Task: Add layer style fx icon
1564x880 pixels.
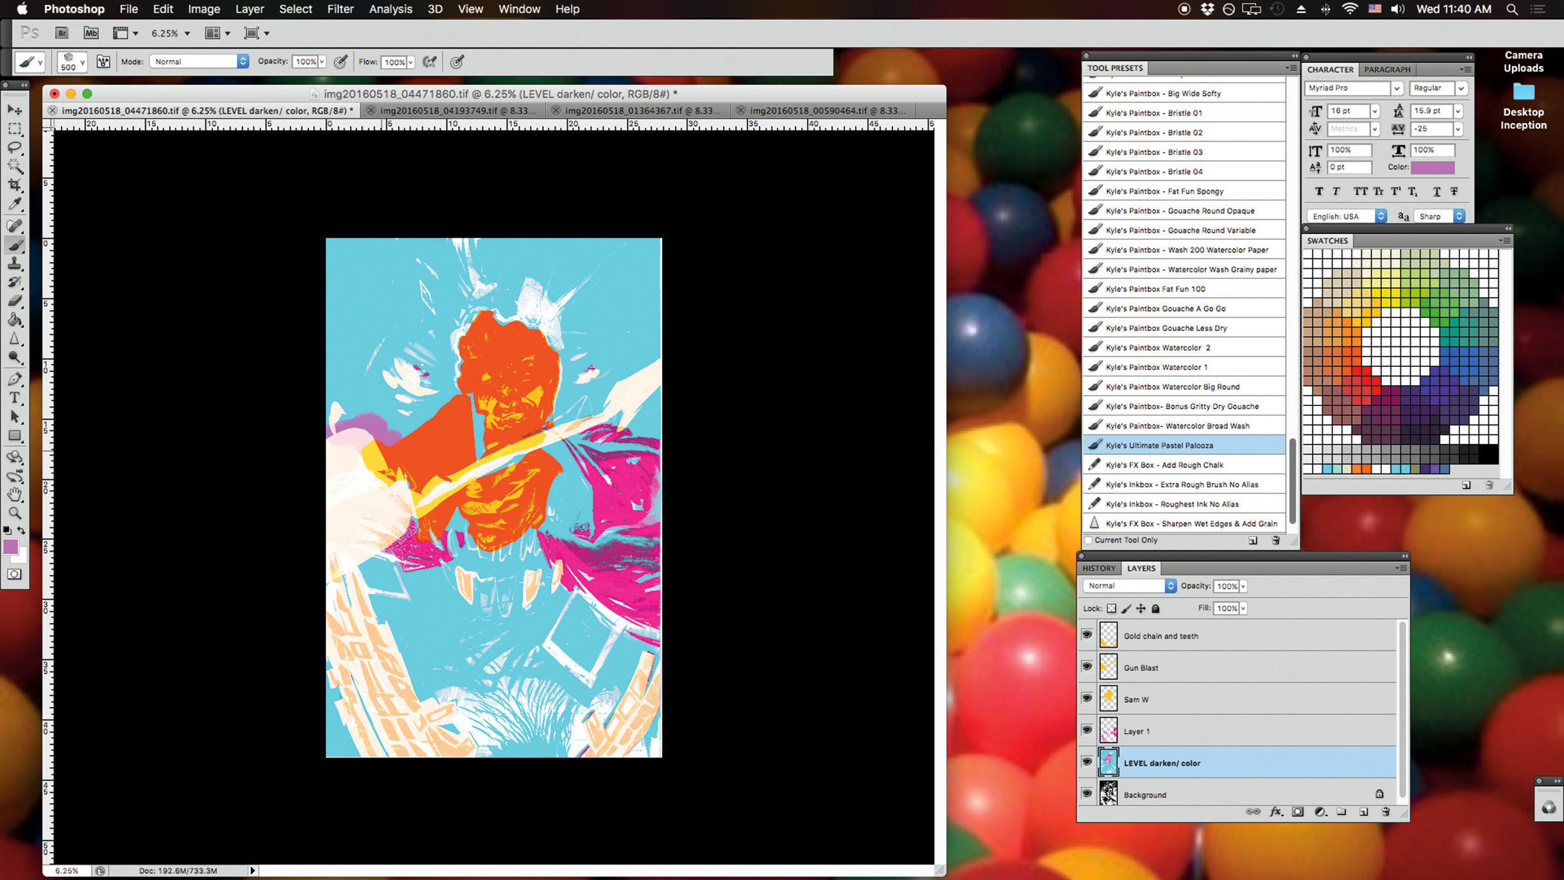Action: 1276,811
